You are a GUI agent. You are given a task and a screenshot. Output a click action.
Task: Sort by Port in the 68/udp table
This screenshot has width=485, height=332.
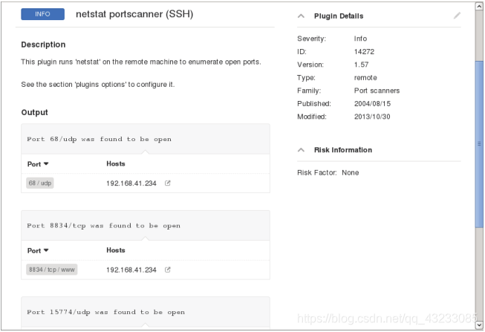point(38,164)
